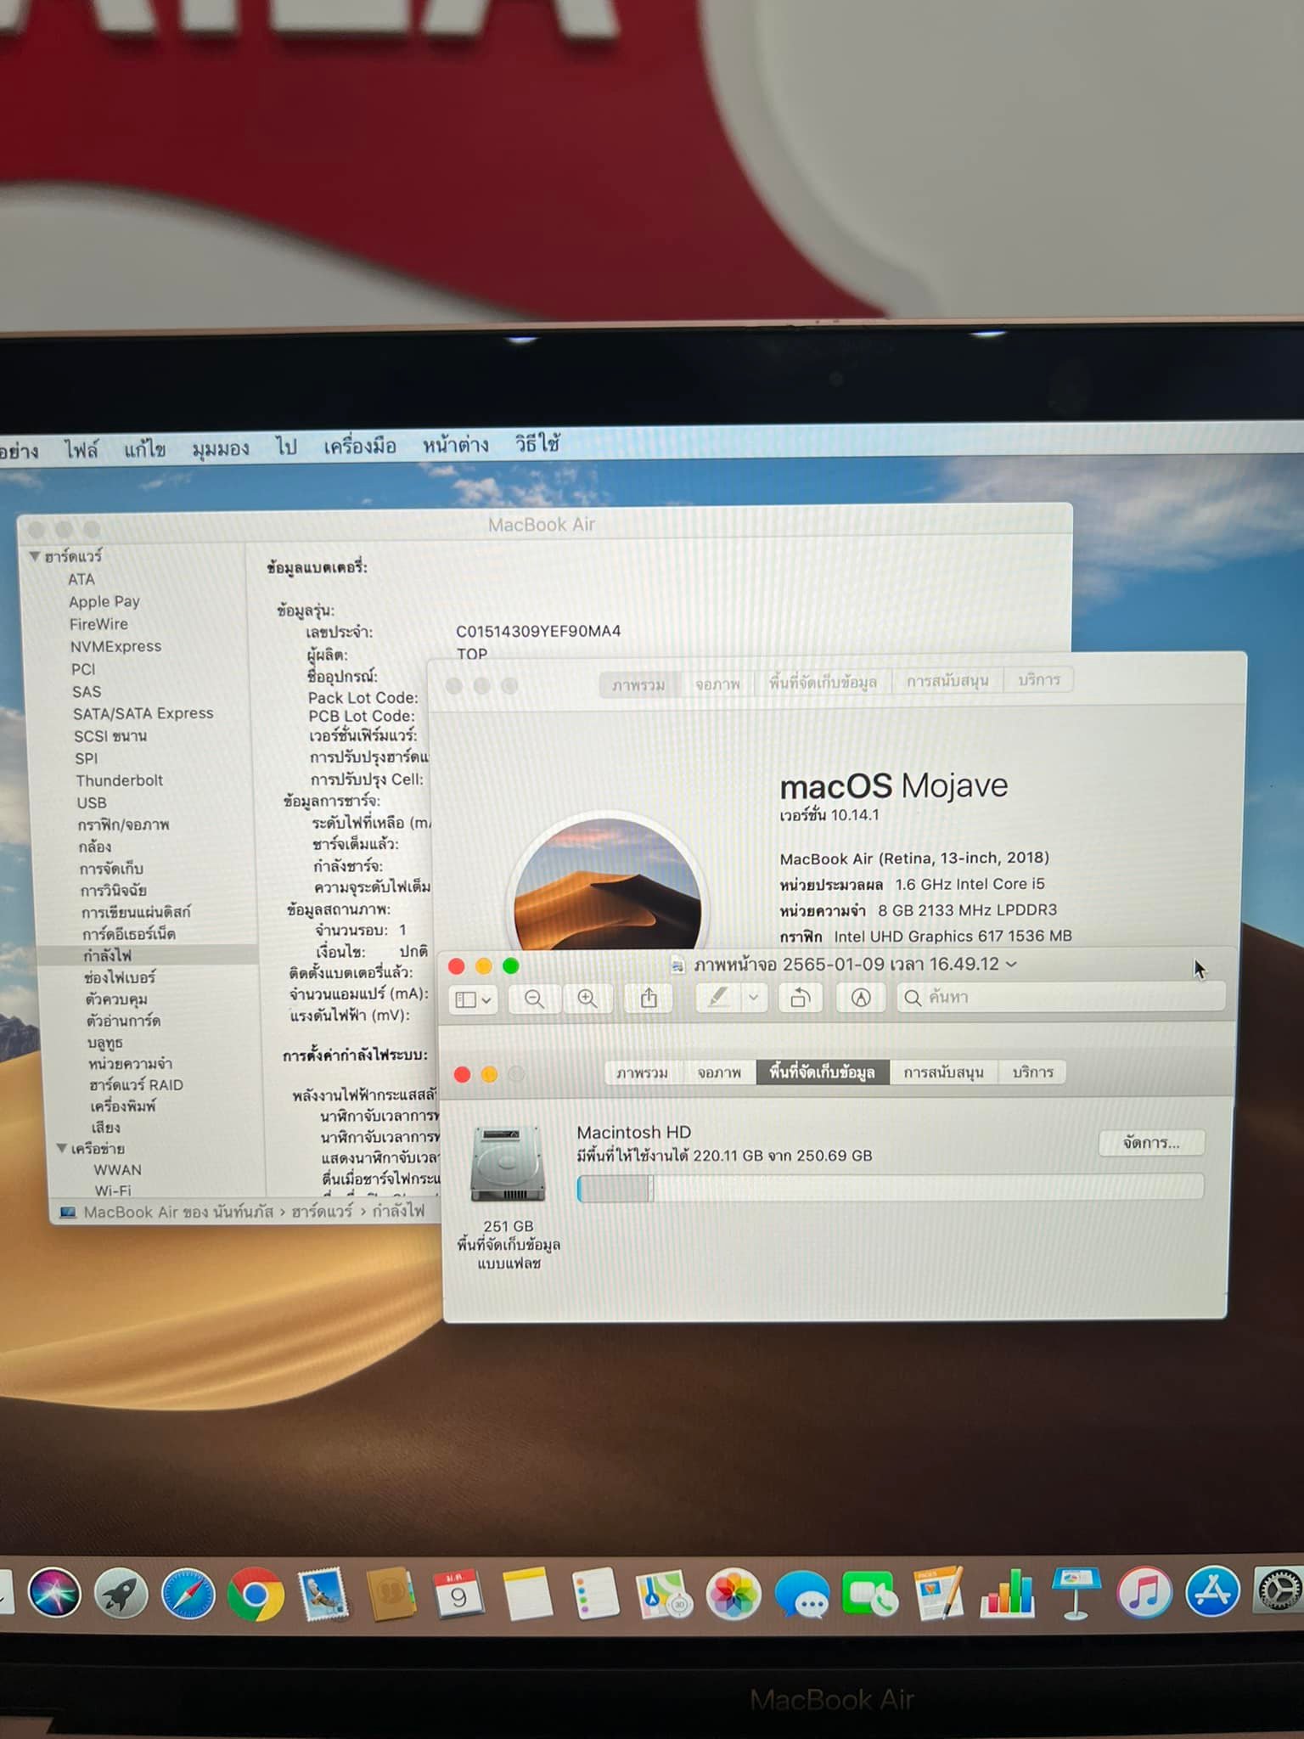The width and height of the screenshot is (1304, 1739).
Task: Click the Macintosh HD storage usage bar
Action: point(890,1188)
